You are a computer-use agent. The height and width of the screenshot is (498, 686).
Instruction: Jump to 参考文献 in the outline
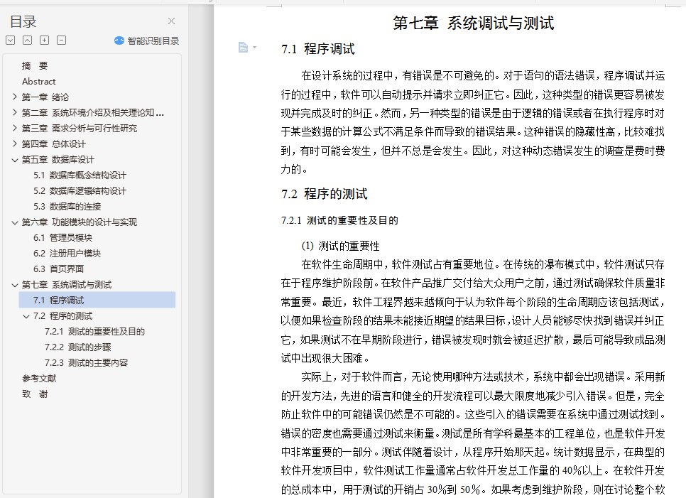[x=39, y=379]
